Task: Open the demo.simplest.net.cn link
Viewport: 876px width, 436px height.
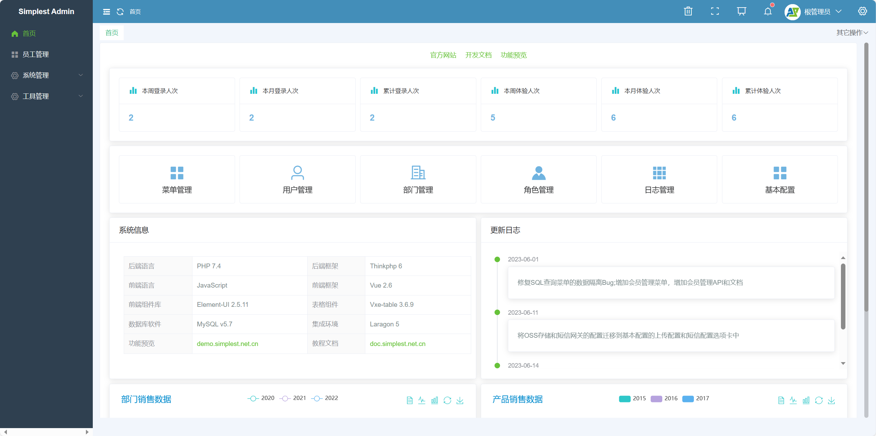Action: tap(227, 344)
